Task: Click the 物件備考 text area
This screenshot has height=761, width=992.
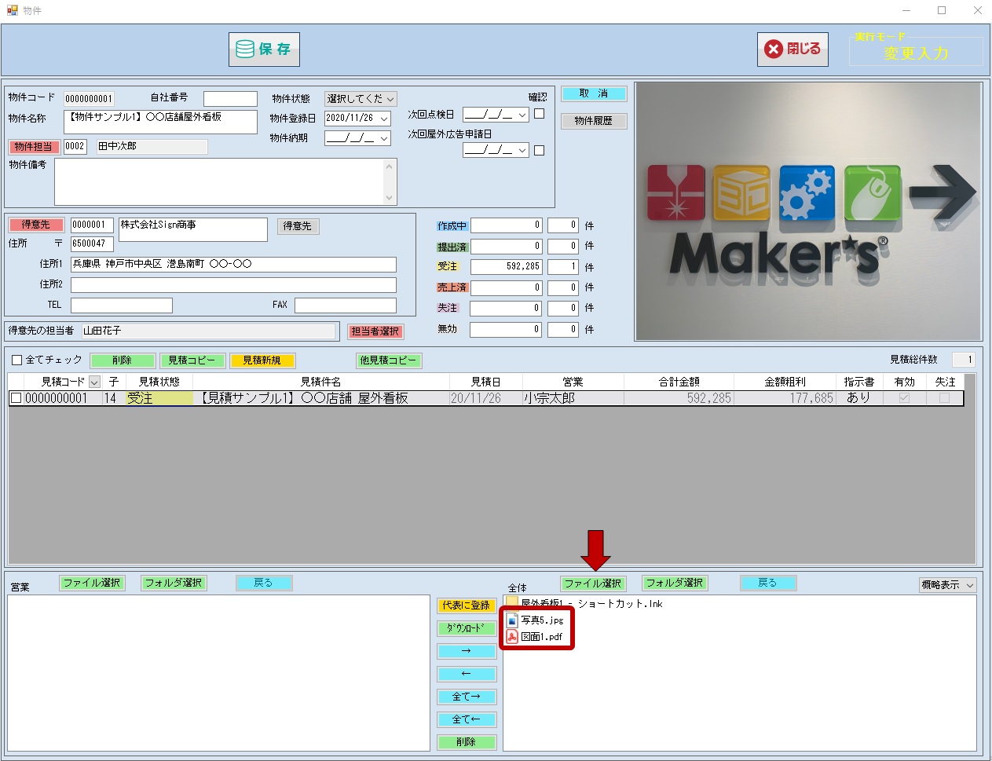Action: point(219,182)
